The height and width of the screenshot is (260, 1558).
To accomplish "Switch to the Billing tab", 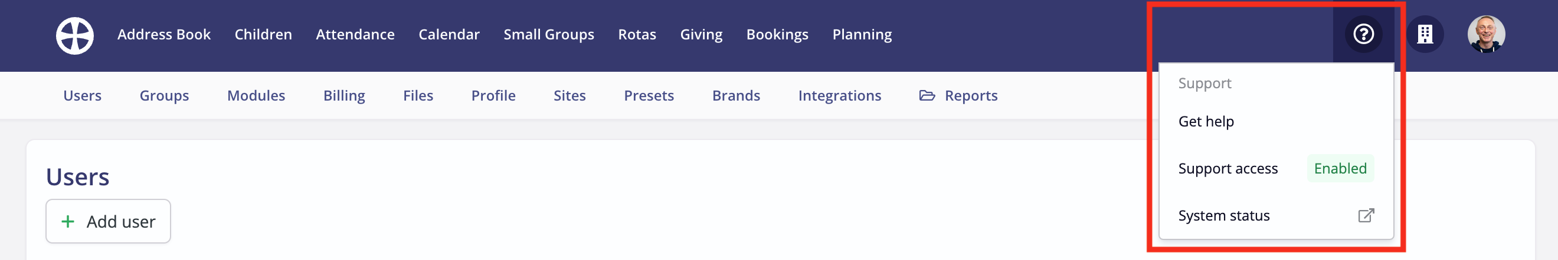I will click(344, 95).
